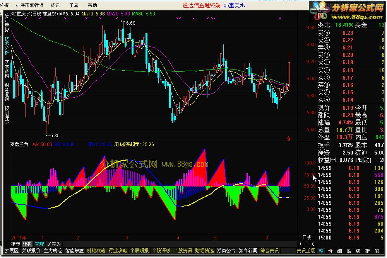This screenshot has width=387, height=258.
Task: Open the 关联报价 bottom tab
Action: [x=31, y=251]
